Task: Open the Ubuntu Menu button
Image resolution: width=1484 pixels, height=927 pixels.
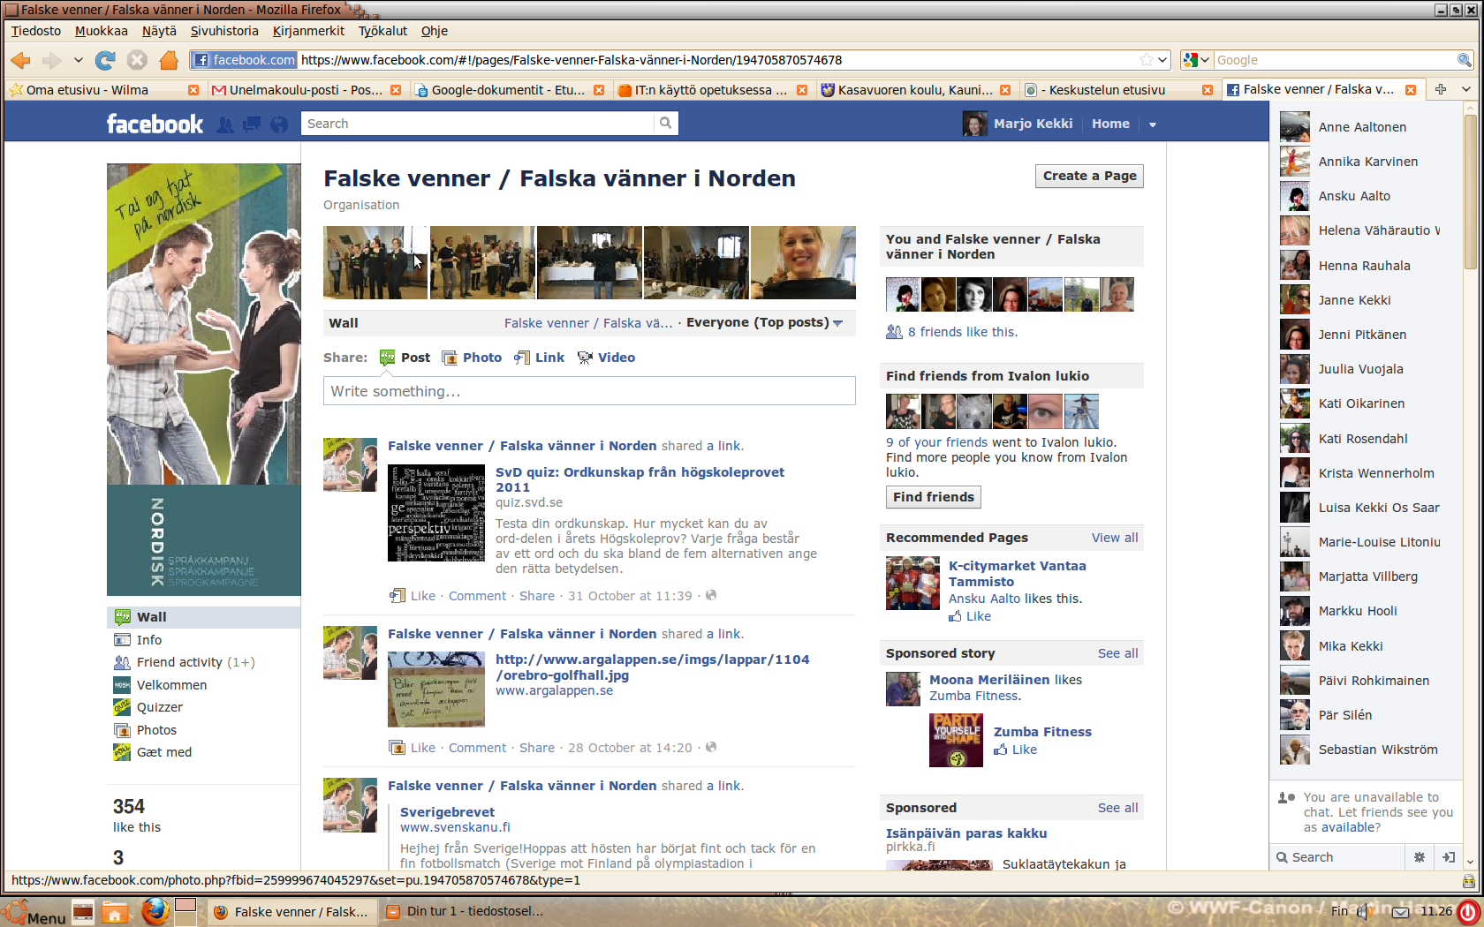Action: tap(34, 914)
